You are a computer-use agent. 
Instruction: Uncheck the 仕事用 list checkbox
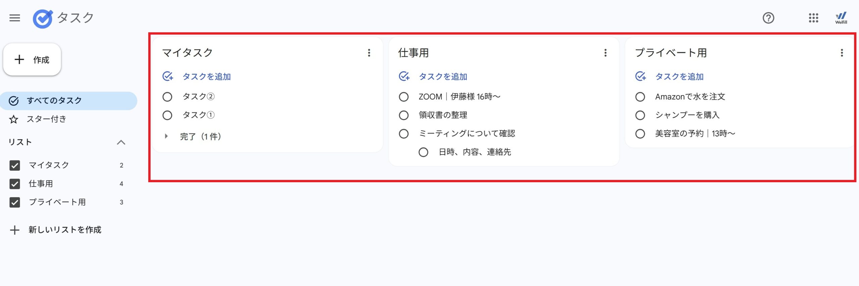[x=15, y=184]
